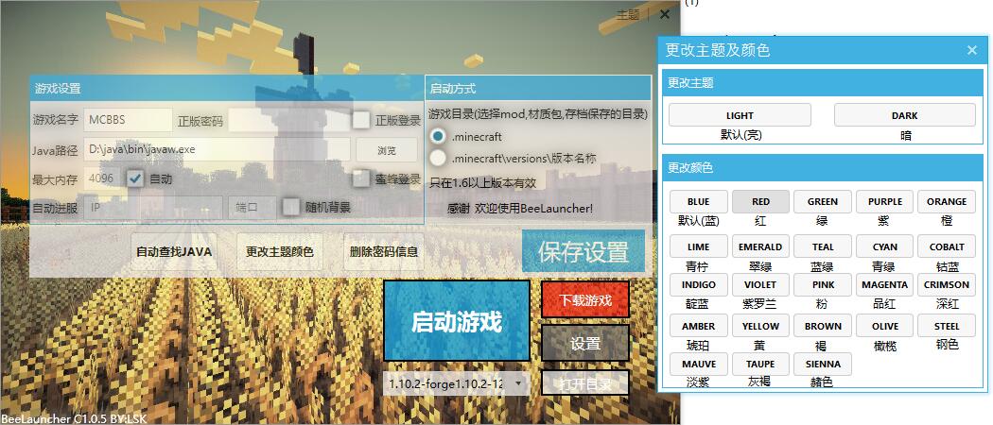Click 删除密码信息 button
Image resolution: width=993 pixels, height=425 pixels.
pos(384,252)
